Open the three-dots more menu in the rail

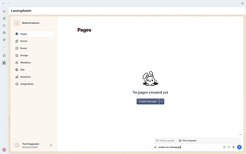4,47
